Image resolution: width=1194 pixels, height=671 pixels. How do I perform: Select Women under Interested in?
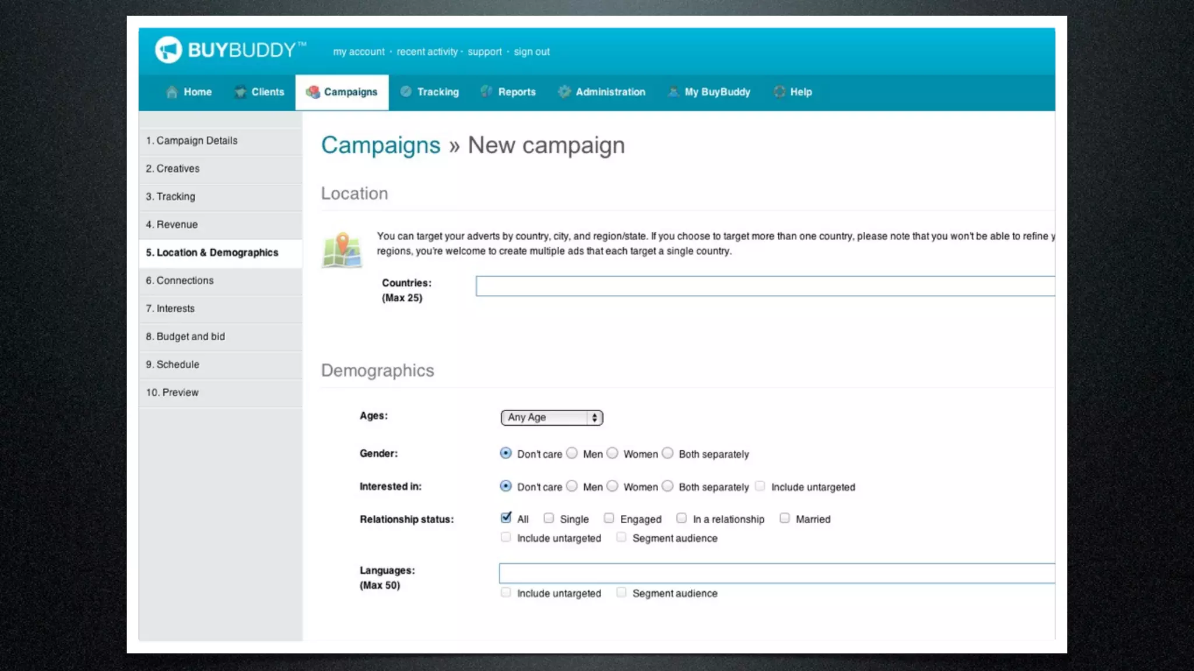[x=612, y=486]
